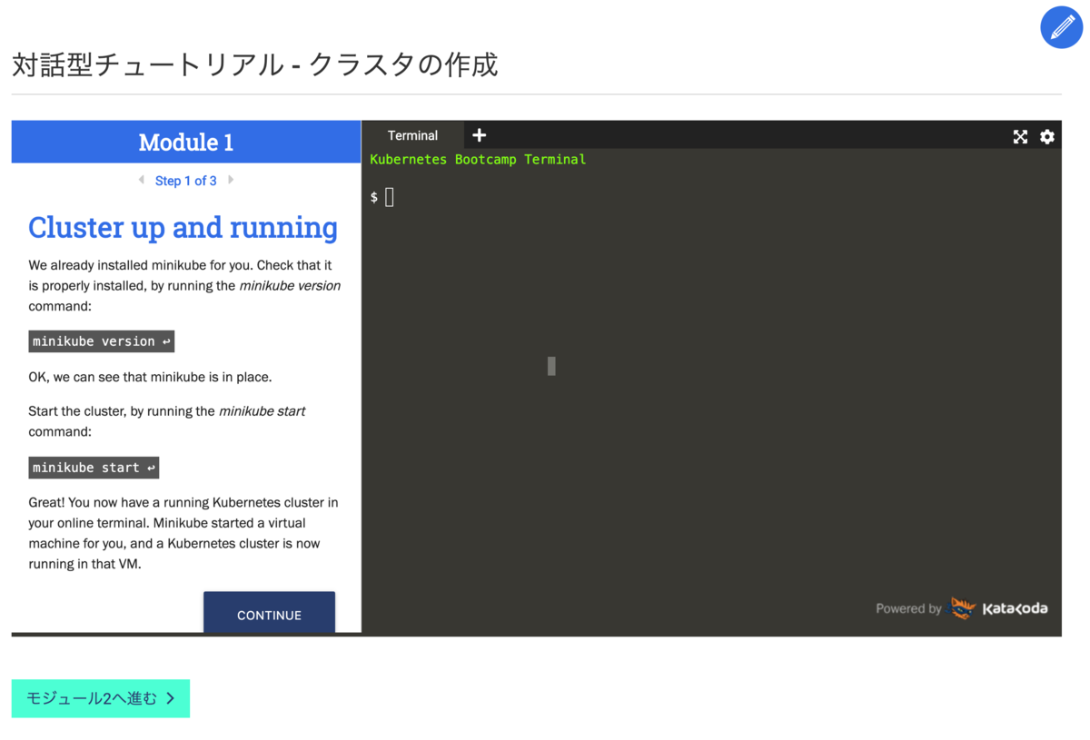Screen dimensions: 1090x740
Task: Click the Powered by text
Action: pyautogui.click(x=908, y=608)
